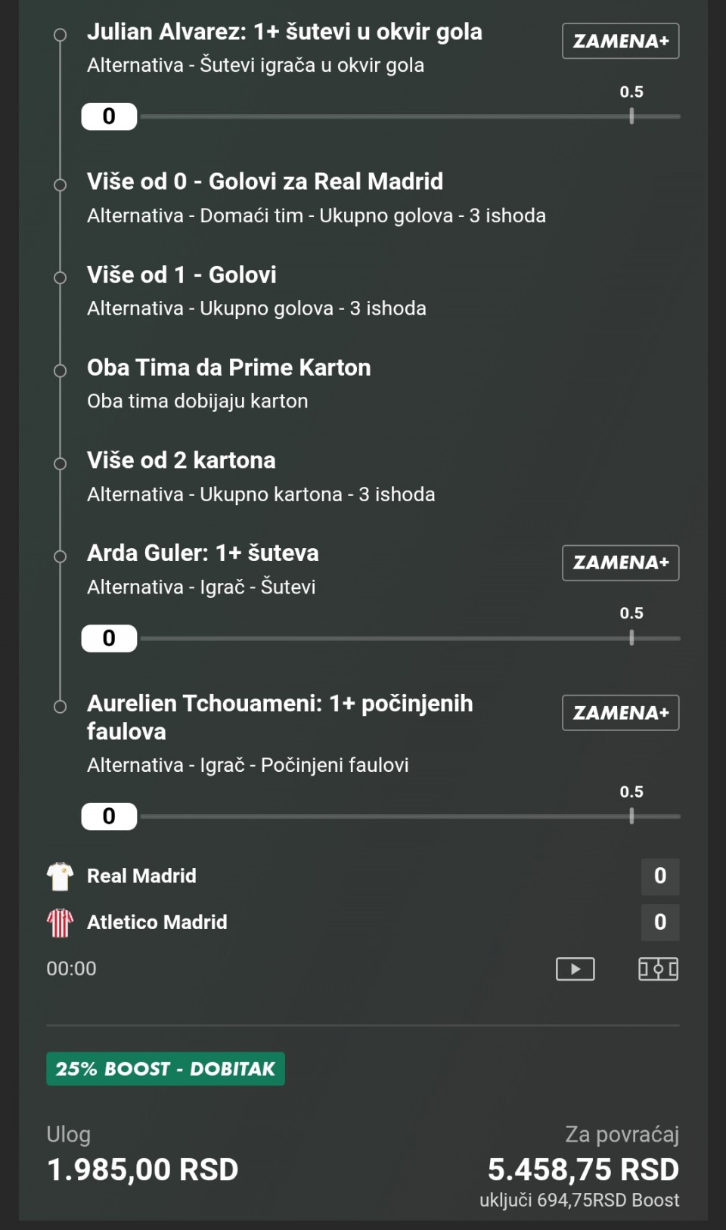This screenshot has width=726, height=1230.
Task: Click the Arda Guler shots progress slider
Action: tap(408, 638)
